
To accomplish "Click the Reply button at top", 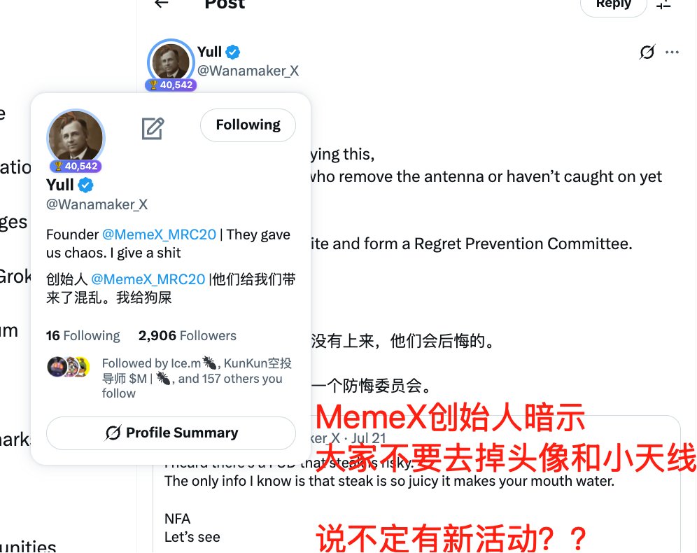I will click(614, 6).
